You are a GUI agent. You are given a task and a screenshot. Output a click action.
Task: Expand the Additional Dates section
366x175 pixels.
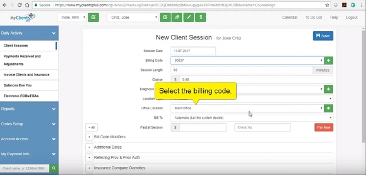point(89,147)
